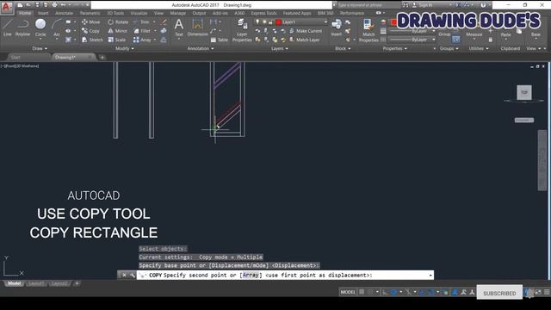
Task: Click the Scale tool
Action: [117, 40]
